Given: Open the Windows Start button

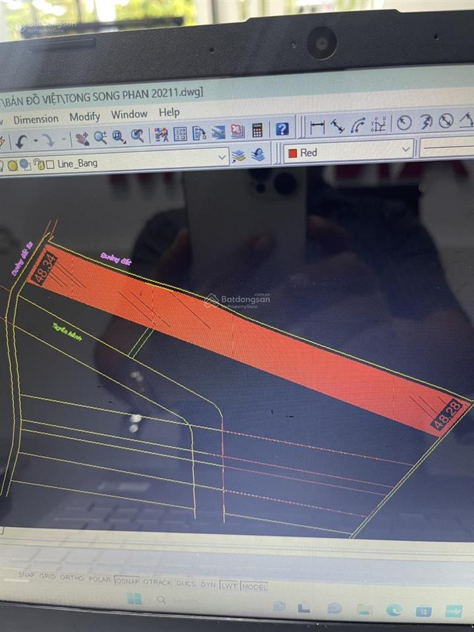Looking at the screenshot, I should point(134,598).
